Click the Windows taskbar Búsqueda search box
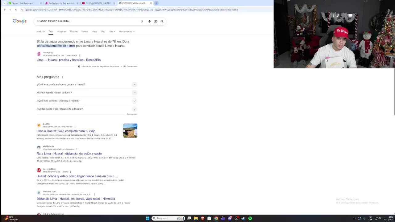Image resolution: width=395 pixels, height=222 pixels. click(168, 218)
